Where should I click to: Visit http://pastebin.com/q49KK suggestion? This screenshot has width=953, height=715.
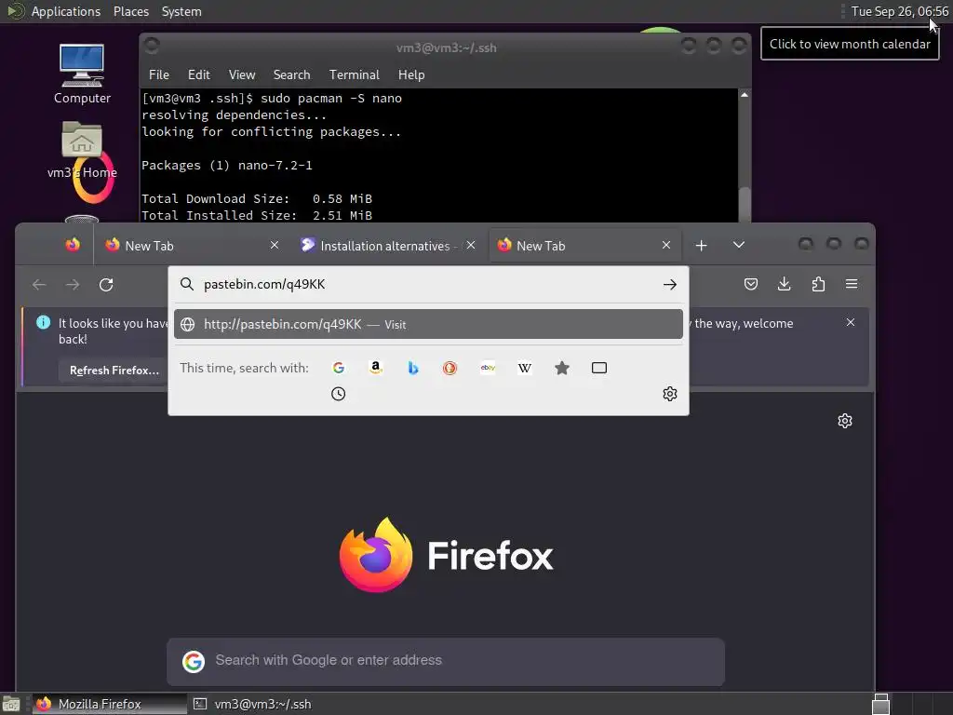(x=428, y=324)
